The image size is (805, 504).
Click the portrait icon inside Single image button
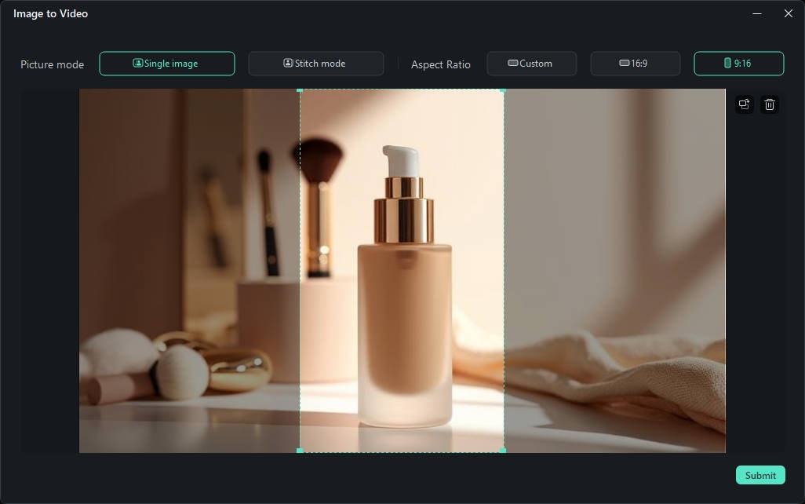(139, 64)
